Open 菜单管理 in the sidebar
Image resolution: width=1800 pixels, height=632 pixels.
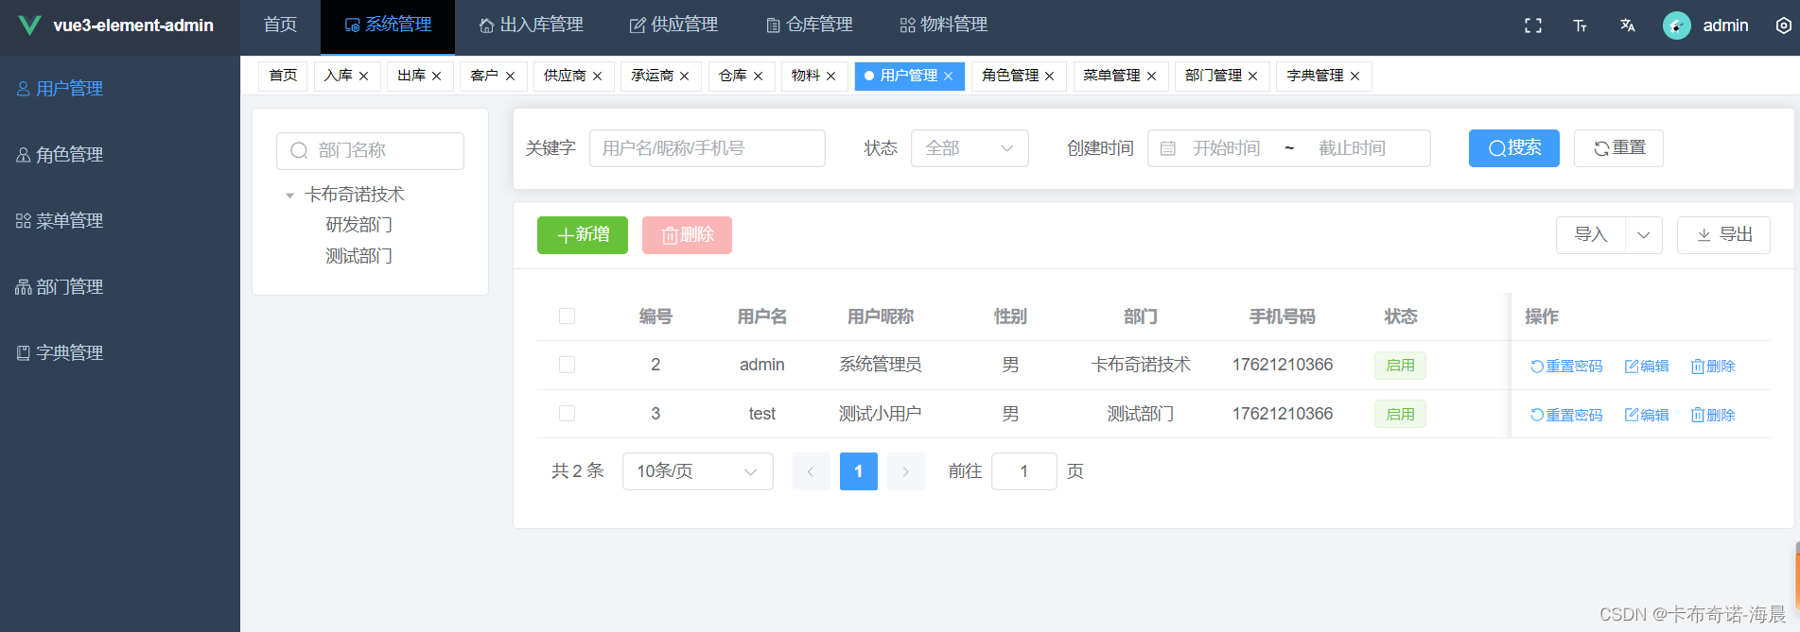point(120,221)
